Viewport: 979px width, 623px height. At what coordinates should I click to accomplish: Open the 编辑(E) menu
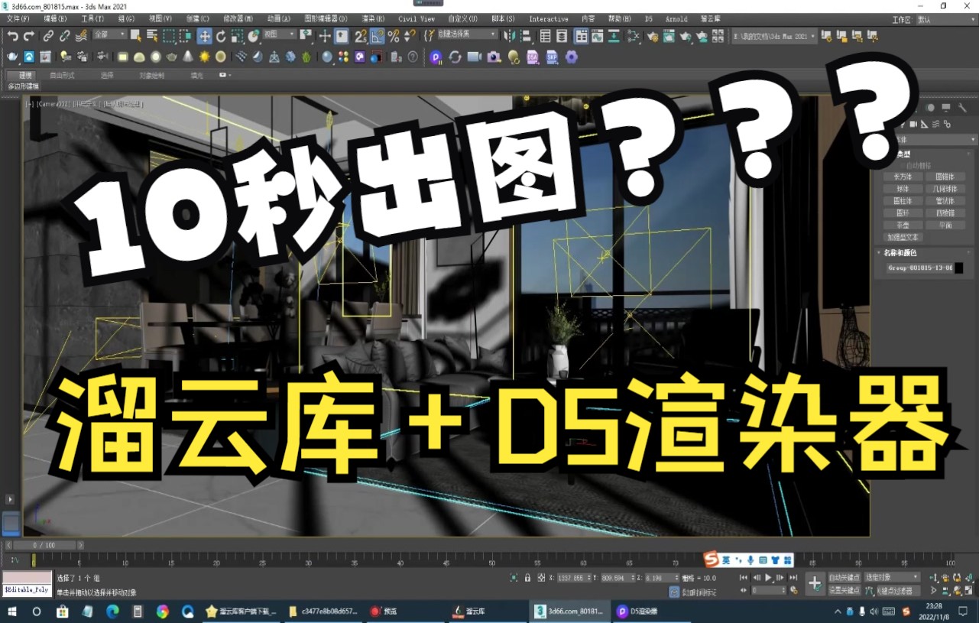click(55, 18)
